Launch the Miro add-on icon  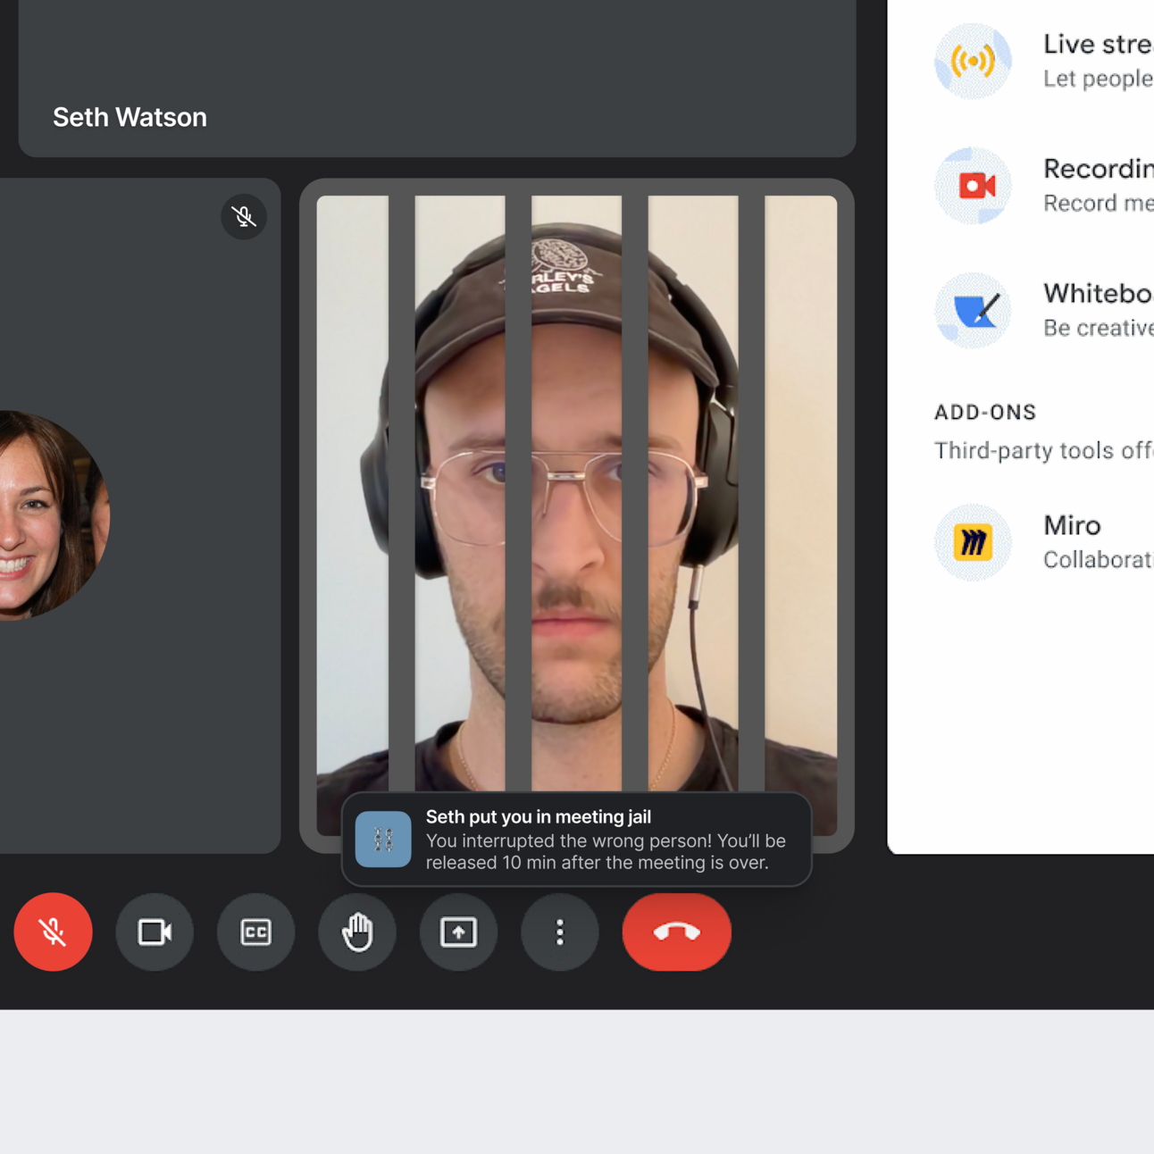point(973,542)
